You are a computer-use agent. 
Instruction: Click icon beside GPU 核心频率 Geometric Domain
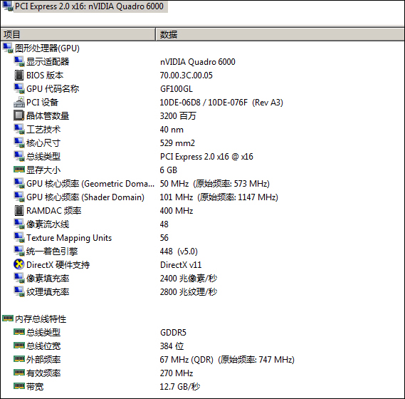19,183
